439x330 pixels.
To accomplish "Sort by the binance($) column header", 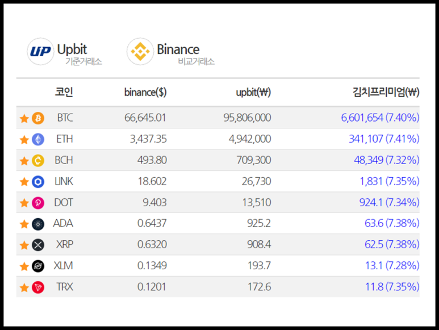I will pyautogui.click(x=145, y=92).
